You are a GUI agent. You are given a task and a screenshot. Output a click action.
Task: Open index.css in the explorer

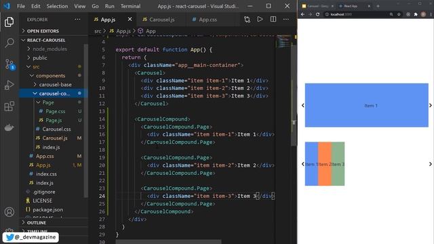click(46, 174)
